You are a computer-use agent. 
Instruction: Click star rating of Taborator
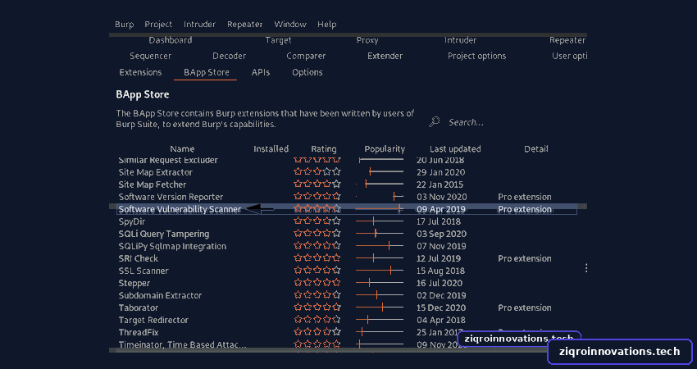click(317, 307)
